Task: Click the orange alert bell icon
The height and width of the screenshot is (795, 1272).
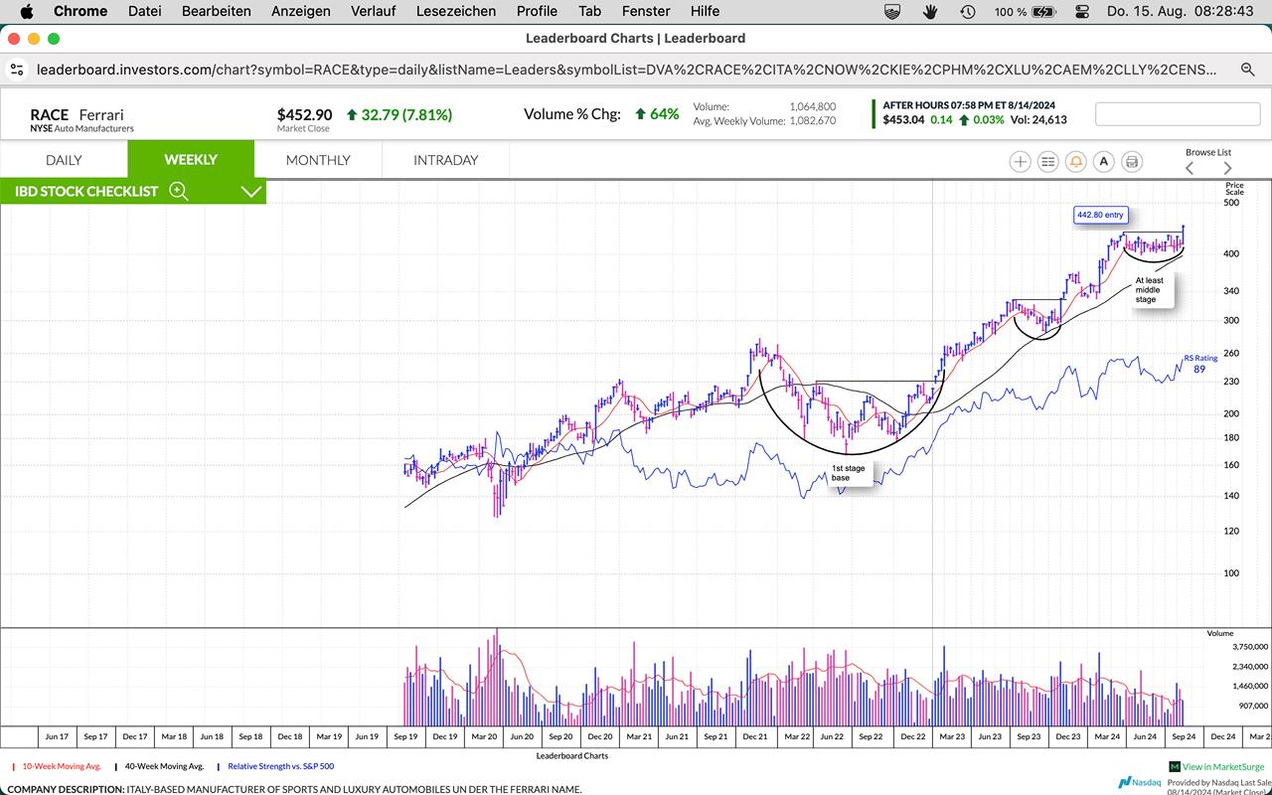Action: tap(1075, 161)
